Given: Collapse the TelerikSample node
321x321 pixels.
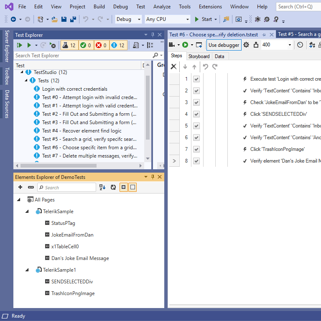Looking at the screenshot, I should pyautogui.click(x=27, y=211).
